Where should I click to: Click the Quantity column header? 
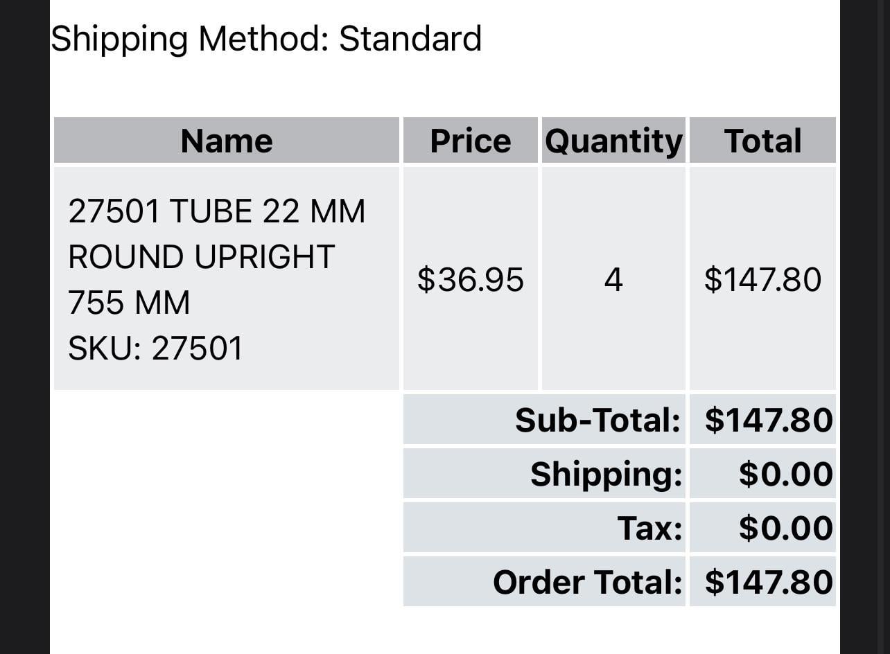coord(613,141)
